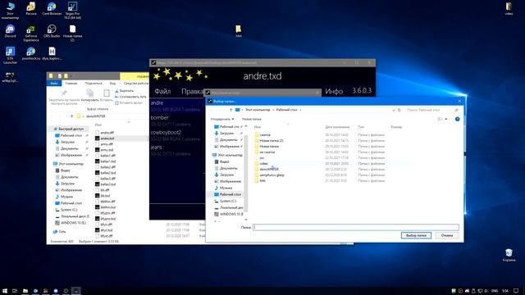Open the File Explorer taskbar icon
Viewport: 525px width, 295px height.
[25, 291]
